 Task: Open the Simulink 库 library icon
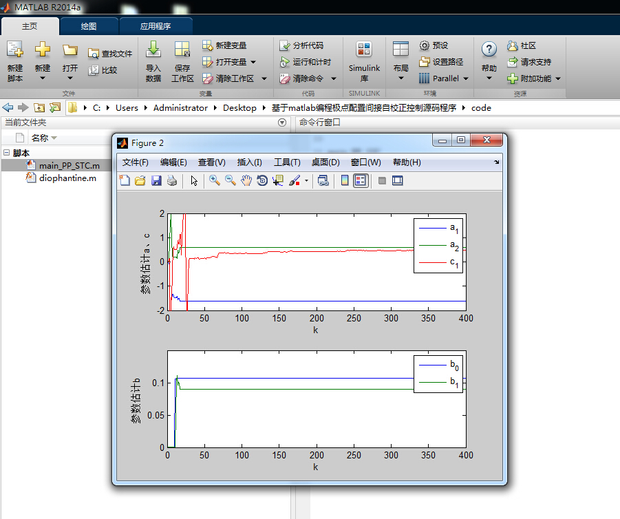coord(364,61)
